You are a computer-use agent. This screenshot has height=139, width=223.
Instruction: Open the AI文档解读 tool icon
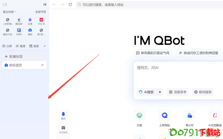[215, 115]
